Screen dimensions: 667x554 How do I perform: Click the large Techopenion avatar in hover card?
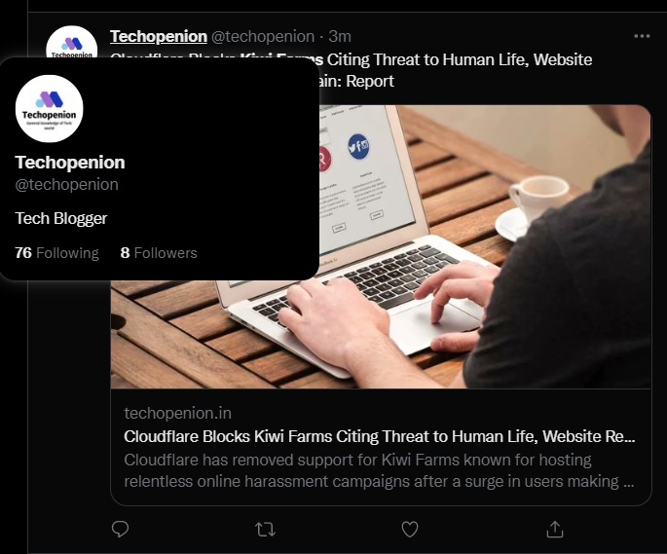click(x=50, y=108)
